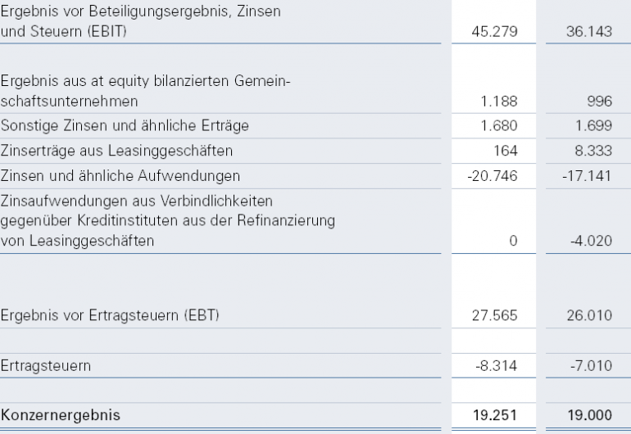Click the 'Zinsen und ähnliche Aufwendungen' label
This screenshot has width=631, height=434.
click(120, 175)
